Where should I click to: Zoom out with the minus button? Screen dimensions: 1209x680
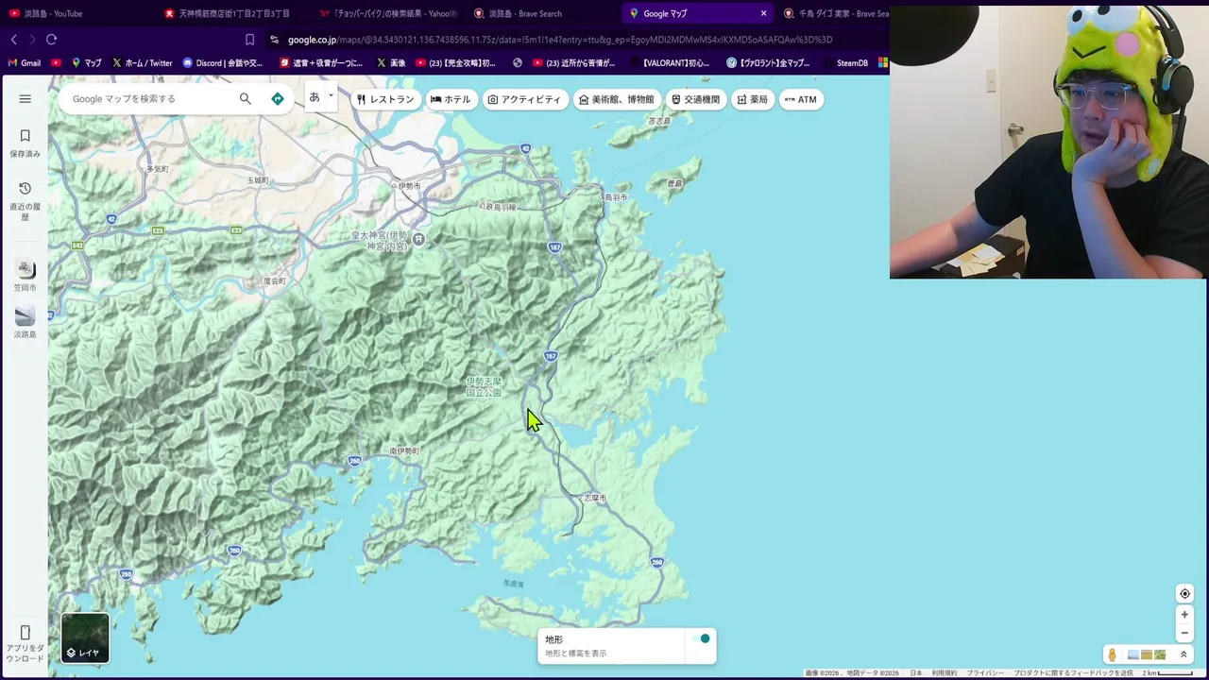1184,633
